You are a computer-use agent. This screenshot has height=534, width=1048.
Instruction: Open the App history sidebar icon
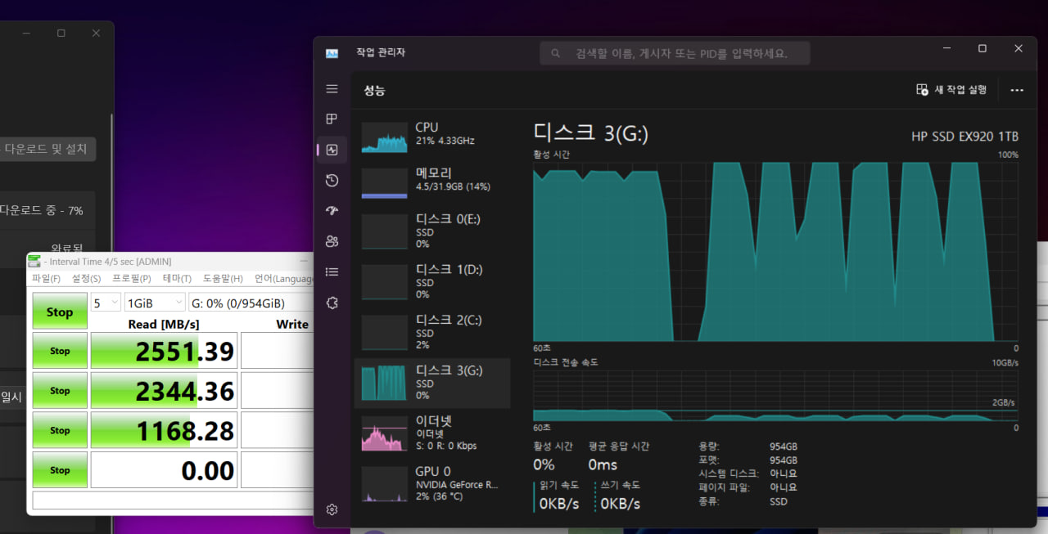coord(332,180)
